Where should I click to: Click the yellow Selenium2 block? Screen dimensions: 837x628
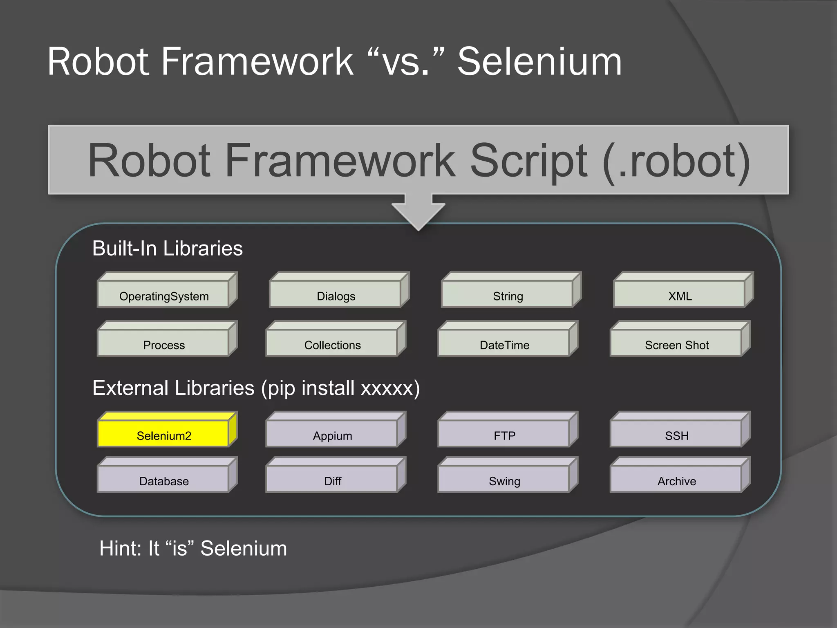tap(164, 435)
